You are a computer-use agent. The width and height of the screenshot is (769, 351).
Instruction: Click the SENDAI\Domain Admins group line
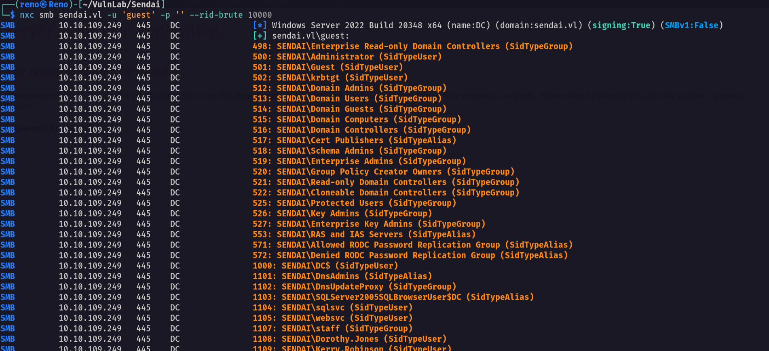[350, 88]
